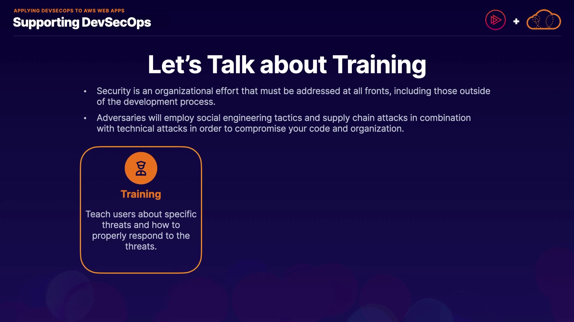Image resolution: width=574 pixels, height=322 pixels.
Task: Click the 'Teach users about specific' card text
Action: pos(141,214)
